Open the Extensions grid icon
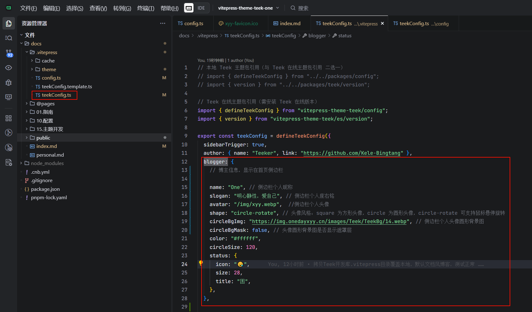This screenshot has height=312, width=532. (9, 118)
